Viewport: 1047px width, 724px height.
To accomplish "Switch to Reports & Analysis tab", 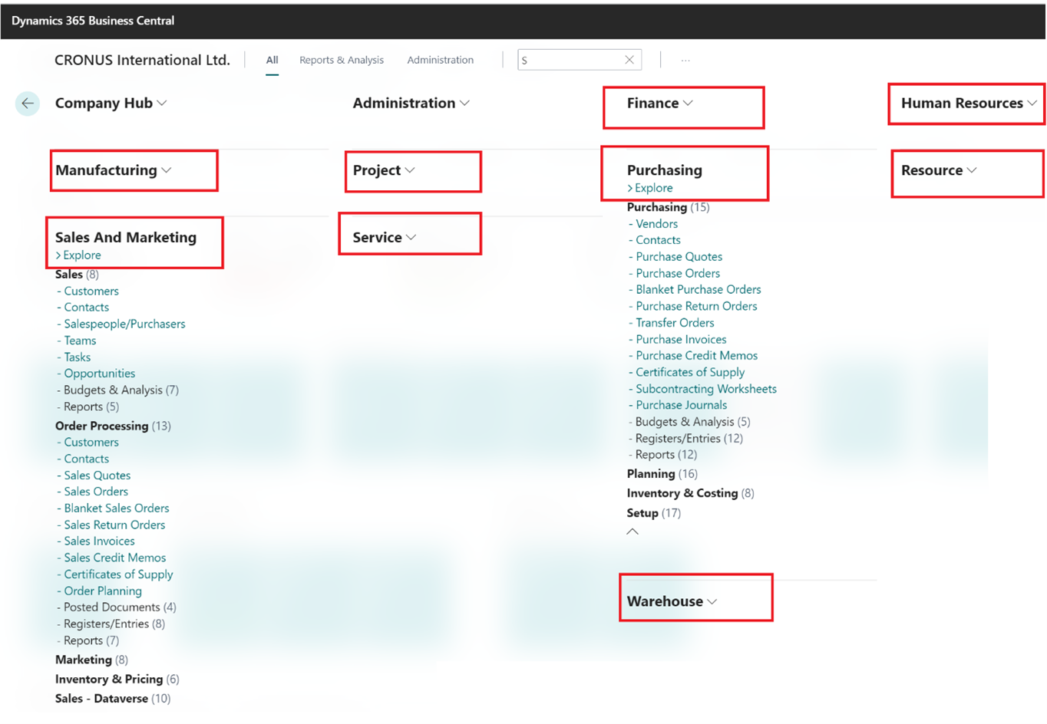I will [341, 60].
